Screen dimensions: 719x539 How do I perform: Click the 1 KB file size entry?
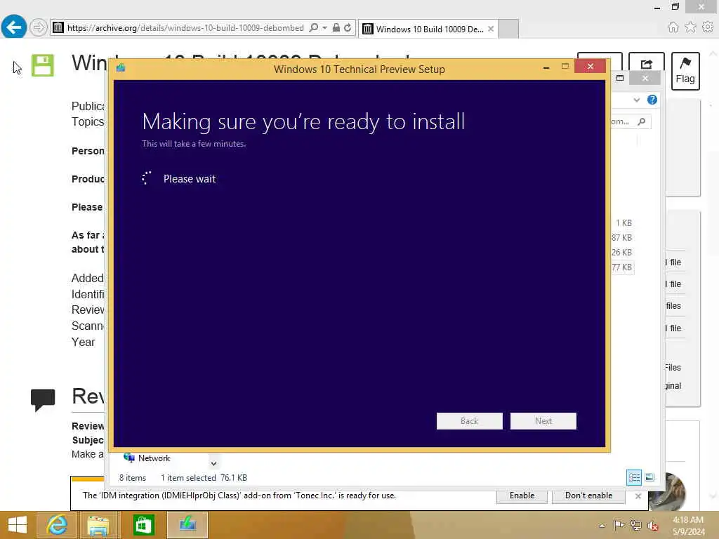(x=624, y=222)
